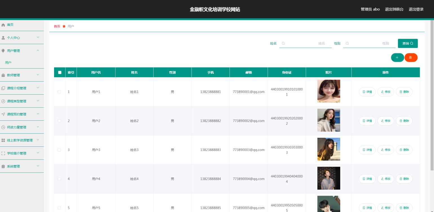Viewport: 434px width, 212px height.
Task: Expand the 课程类型管理 menu chevron
Action: click(x=38, y=101)
